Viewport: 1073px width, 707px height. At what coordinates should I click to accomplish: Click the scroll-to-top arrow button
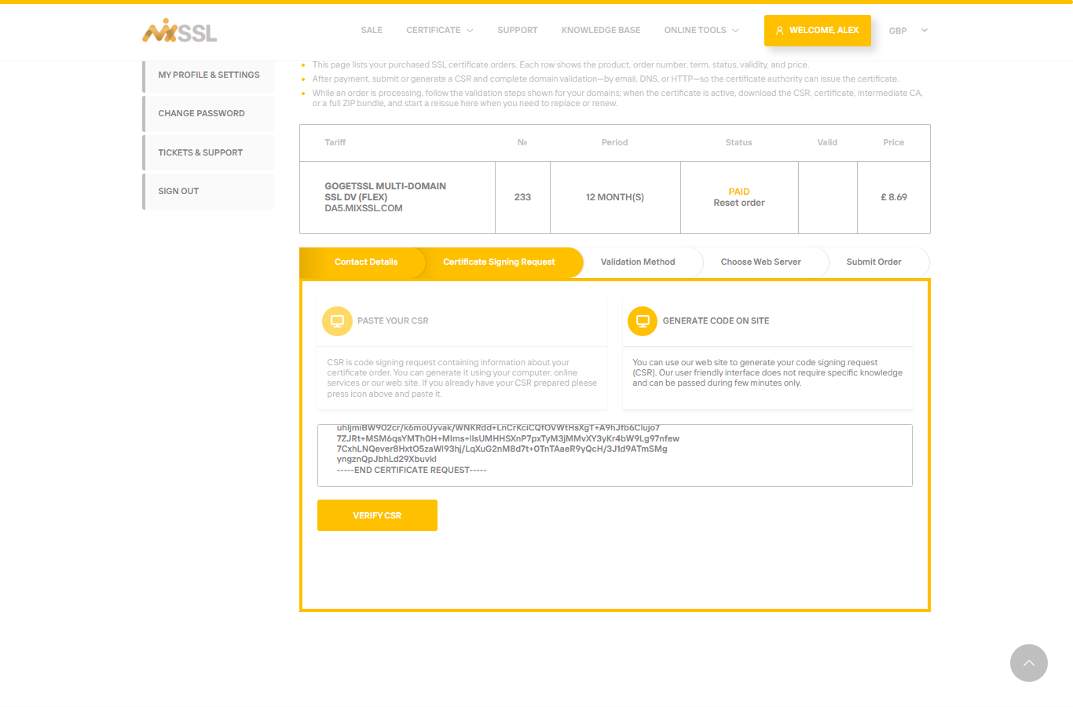tap(1029, 663)
